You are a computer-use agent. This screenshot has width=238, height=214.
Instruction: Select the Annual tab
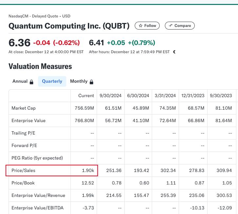tap(20, 81)
